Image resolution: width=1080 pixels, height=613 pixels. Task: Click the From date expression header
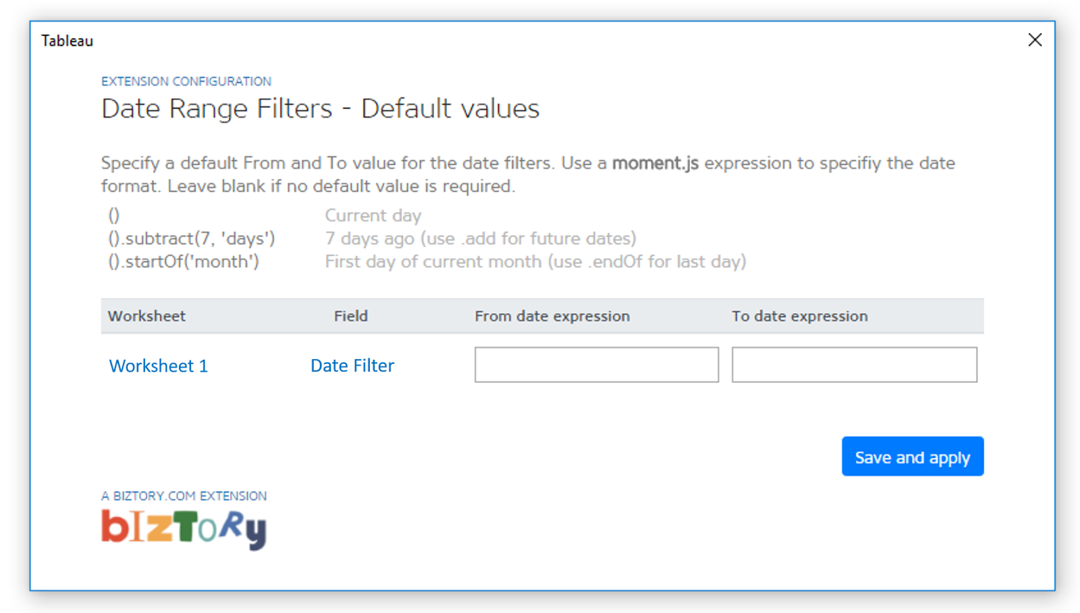pos(551,316)
